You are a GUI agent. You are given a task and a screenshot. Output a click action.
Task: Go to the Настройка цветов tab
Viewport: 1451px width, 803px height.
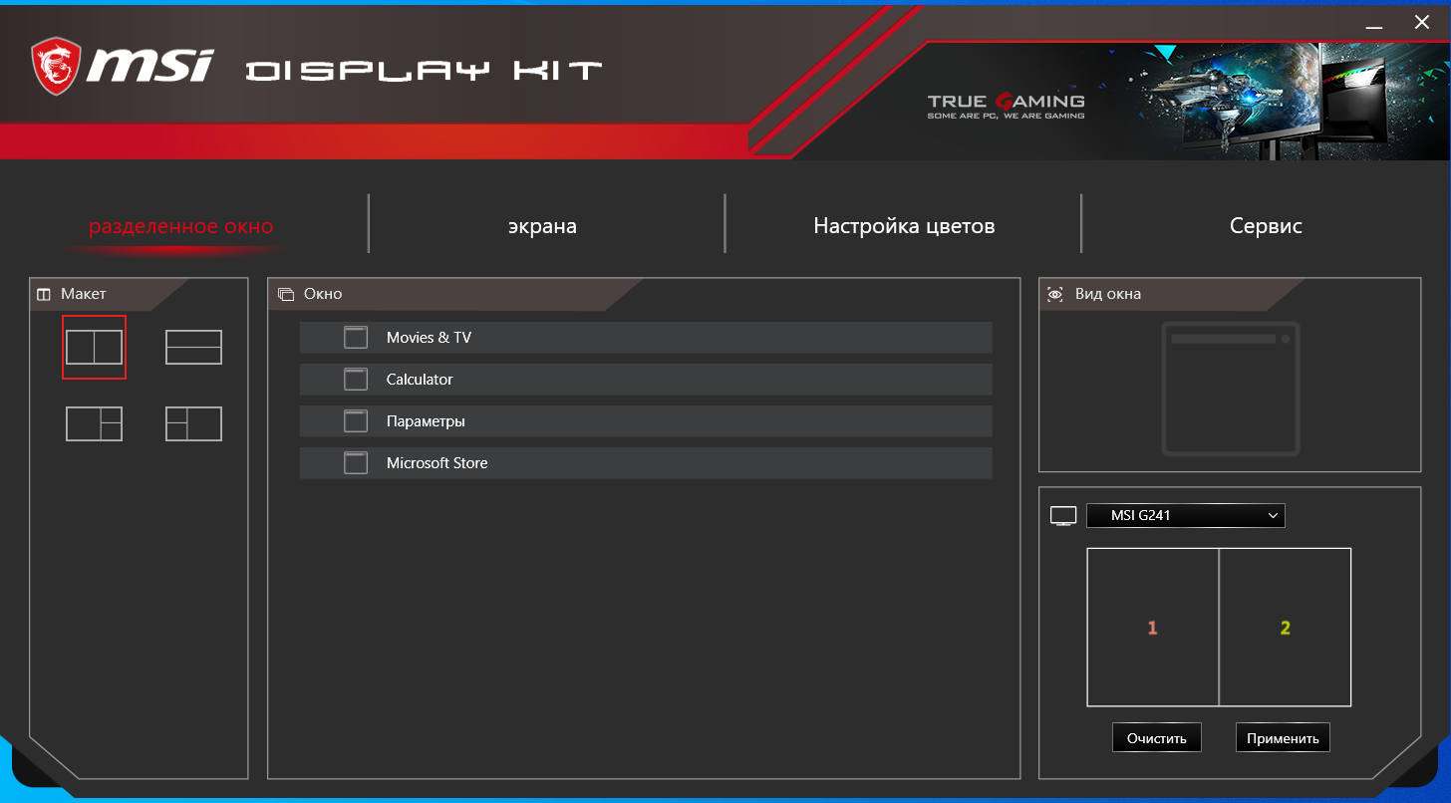[x=904, y=226]
